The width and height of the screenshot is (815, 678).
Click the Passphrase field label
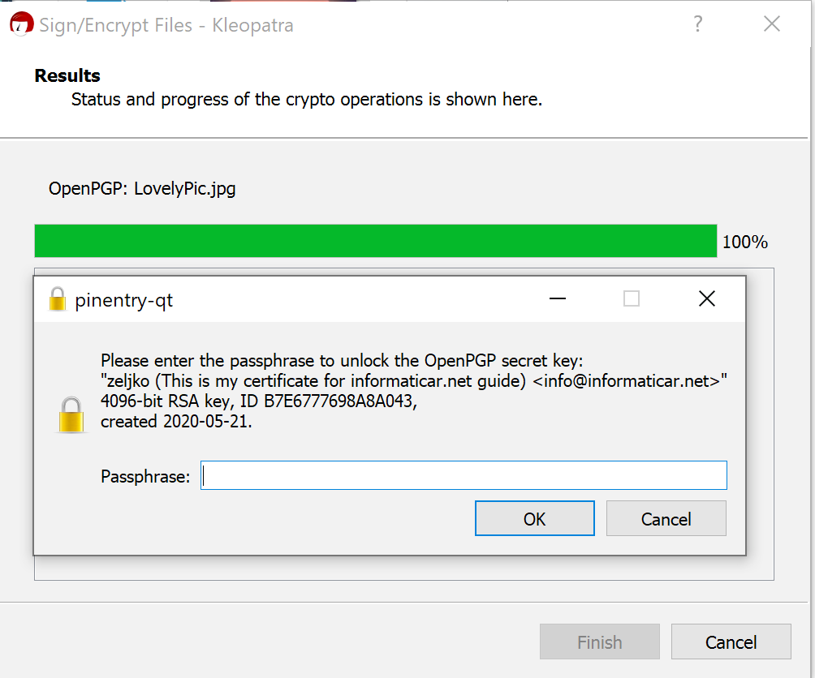click(x=145, y=476)
